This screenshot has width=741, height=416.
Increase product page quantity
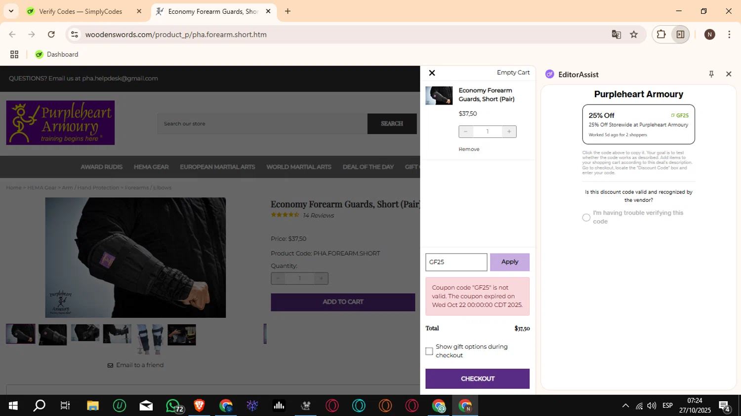(321, 278)
